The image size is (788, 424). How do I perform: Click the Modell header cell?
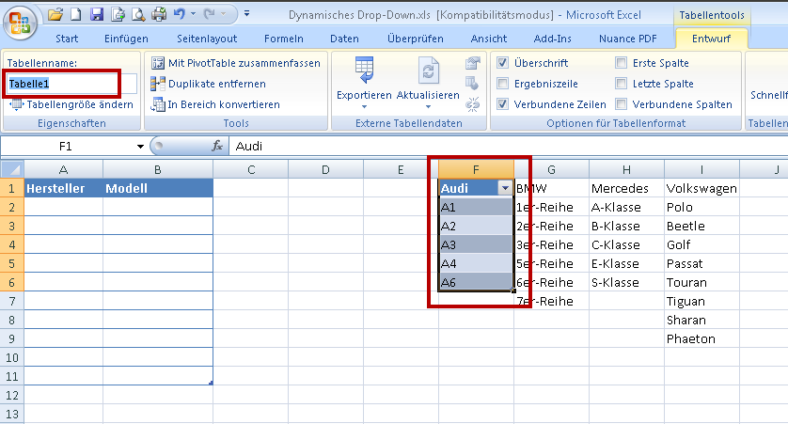coord(158,188)
